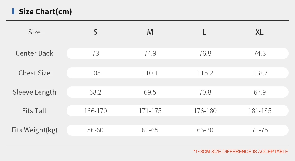The height and width of the screenshot is (161, 295).
Task: Click the Sleeve Length row label
Action: (34, 92)
